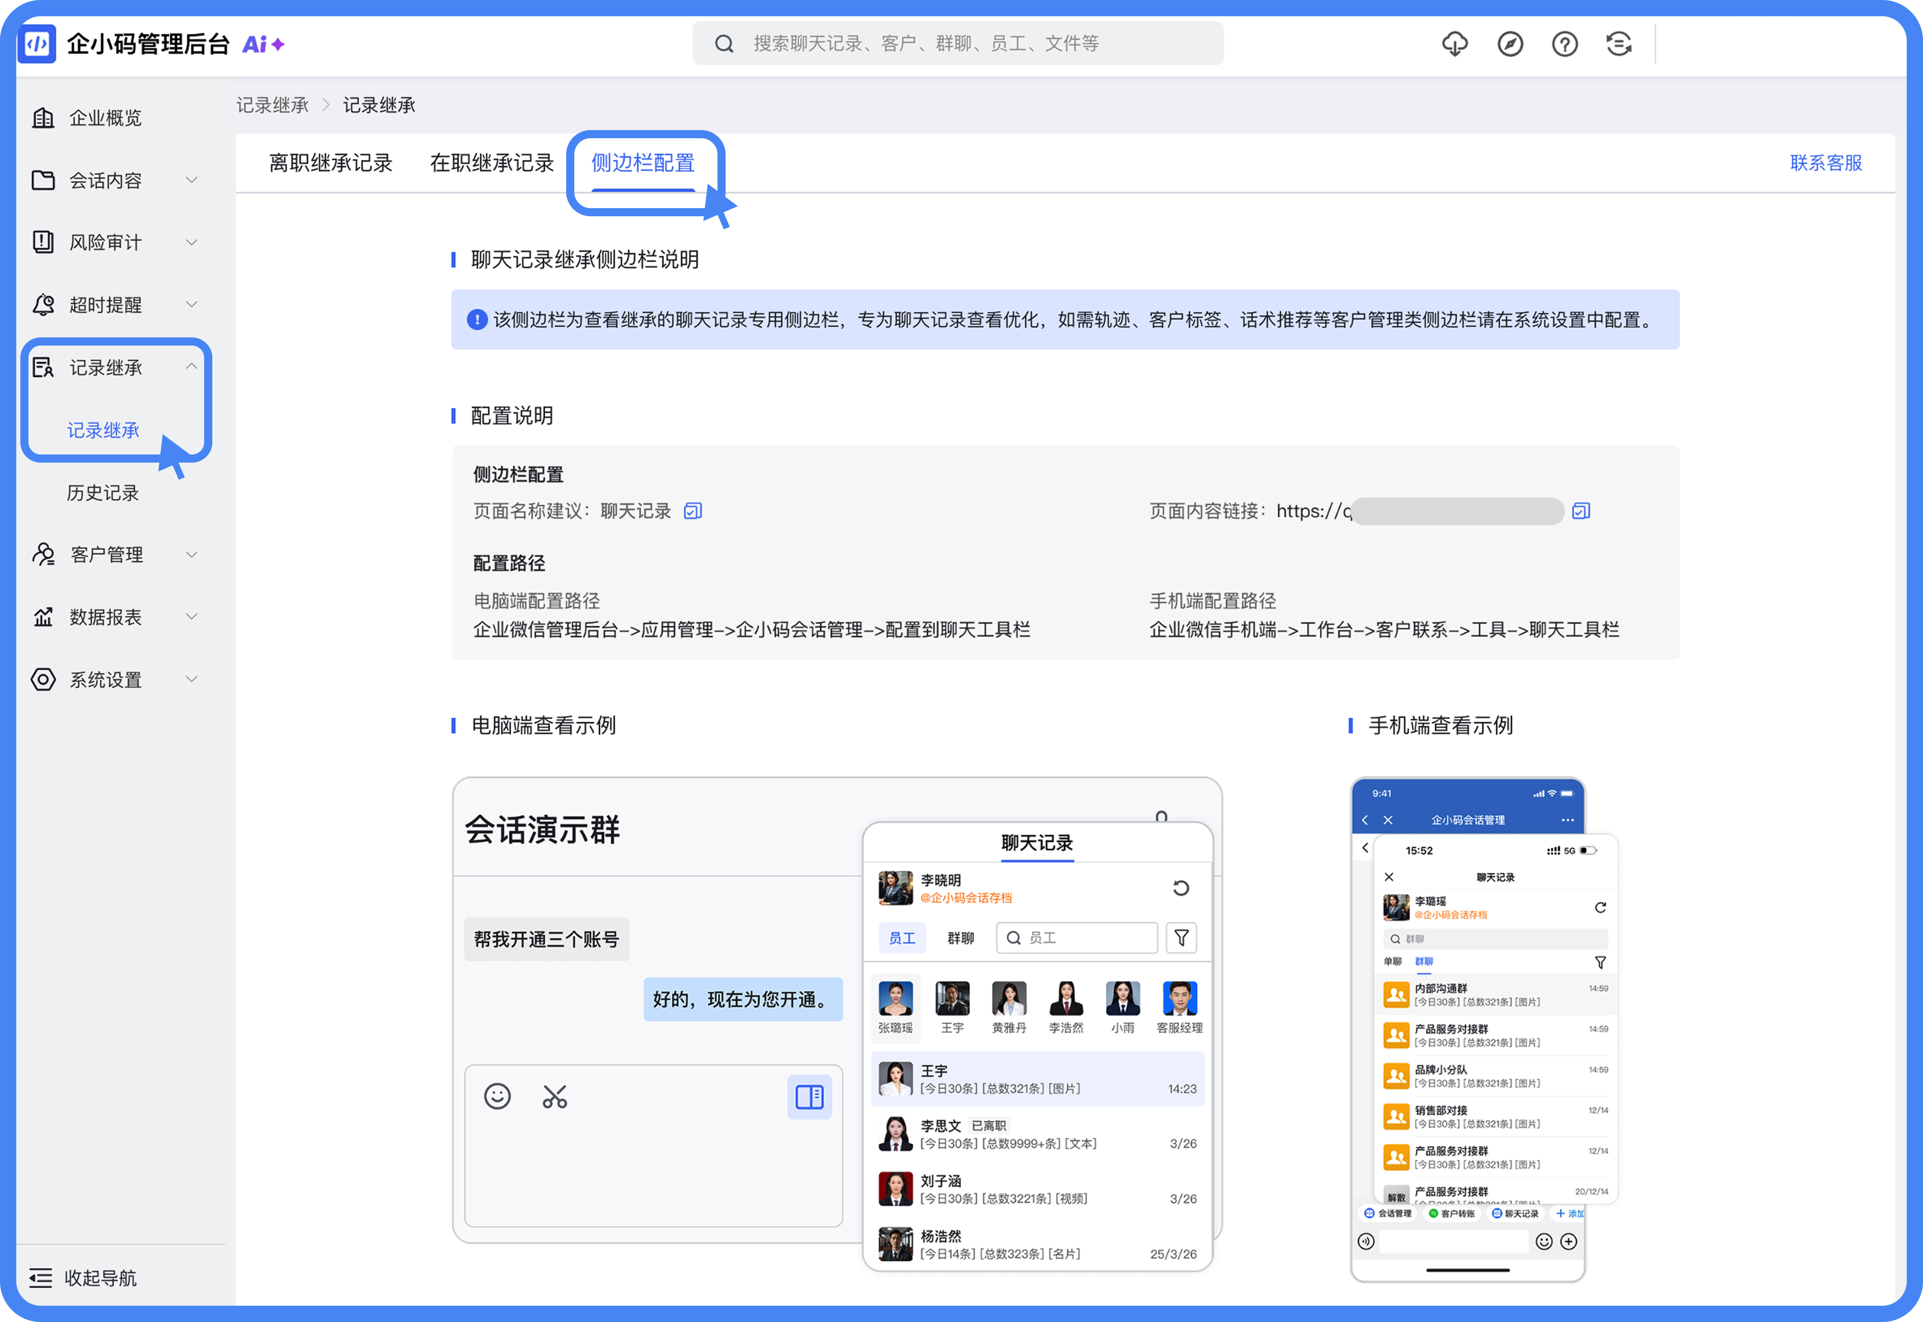Click the 聊天记录 tab title in example panel
1923x1322 pixels.
point(1037,842)
